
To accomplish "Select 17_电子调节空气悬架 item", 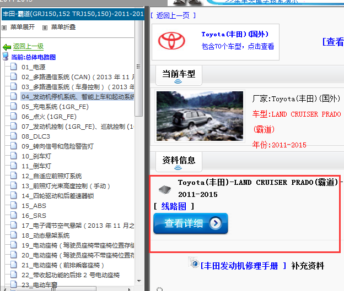I will coord(78,226).
